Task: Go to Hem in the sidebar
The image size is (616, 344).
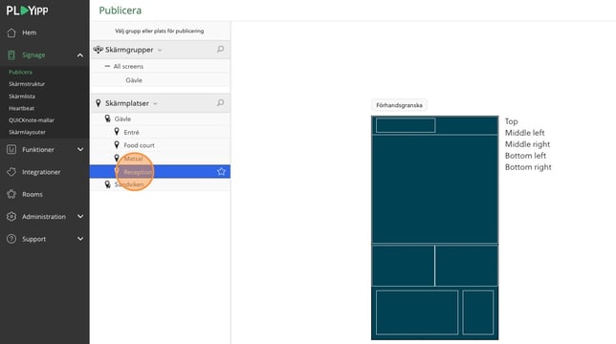Action: coord(29,32)
